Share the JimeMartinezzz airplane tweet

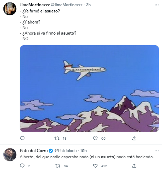(134, 138)
